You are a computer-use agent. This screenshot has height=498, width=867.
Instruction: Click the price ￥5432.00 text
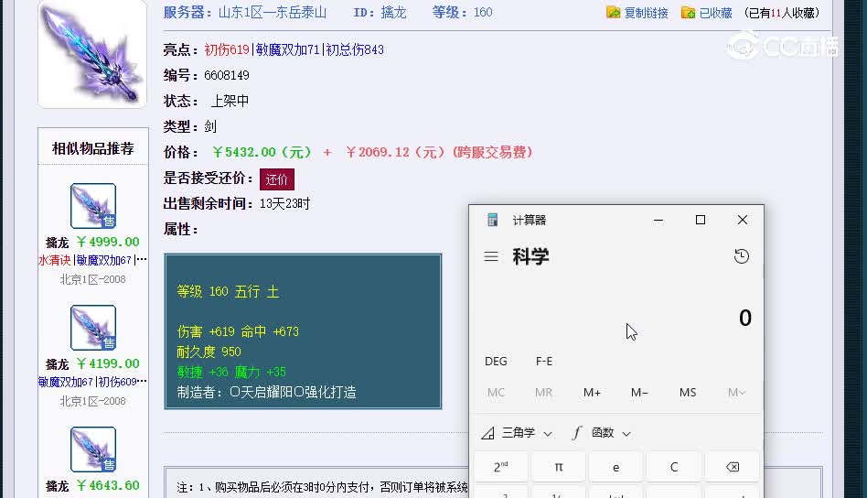tap(262, 152)
